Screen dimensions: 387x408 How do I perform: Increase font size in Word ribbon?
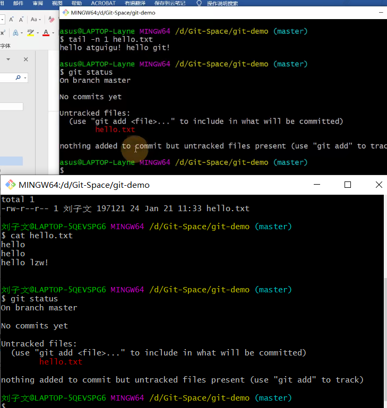[x=11, y=19]
